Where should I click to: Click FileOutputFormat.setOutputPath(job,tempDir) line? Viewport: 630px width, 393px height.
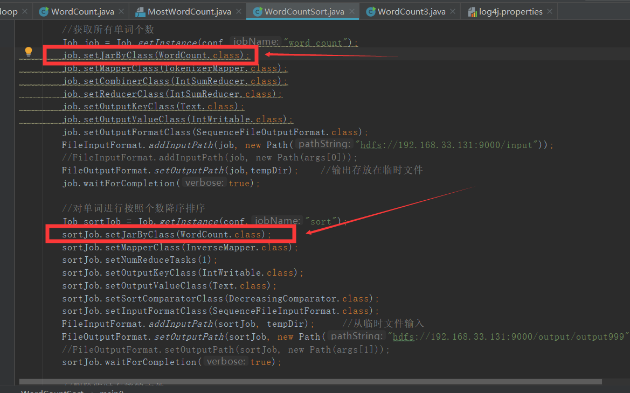[x=180, y=170]
